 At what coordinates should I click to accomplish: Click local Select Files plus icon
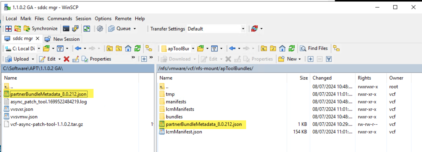coord(144,59)
